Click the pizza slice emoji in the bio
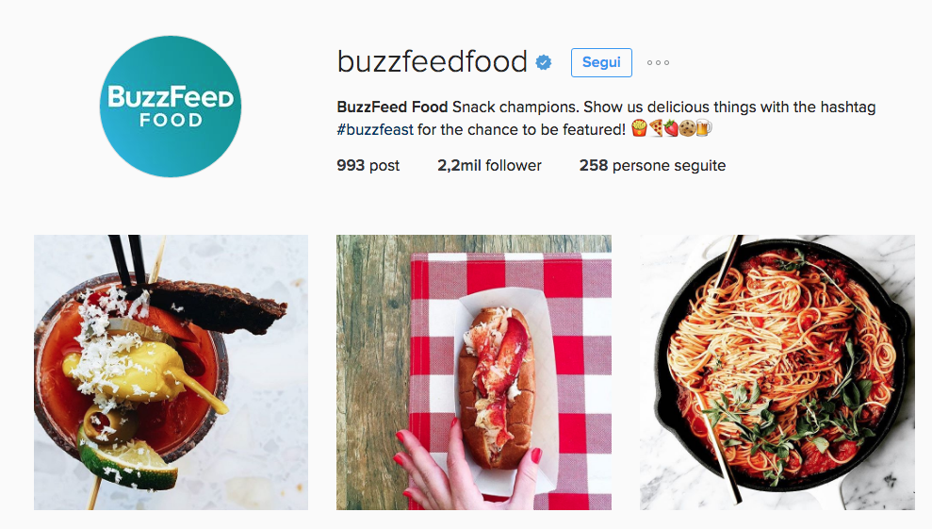 [x=656, y=128]
